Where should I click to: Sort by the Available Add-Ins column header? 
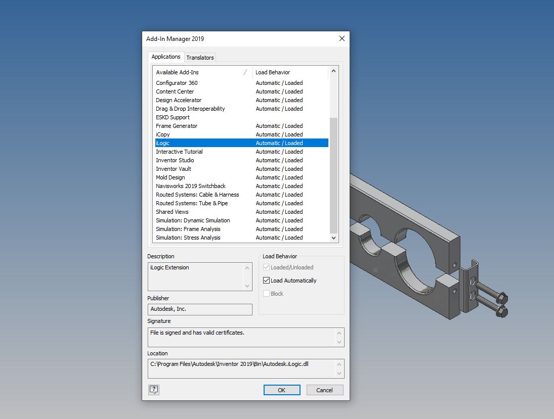point(177,72)
